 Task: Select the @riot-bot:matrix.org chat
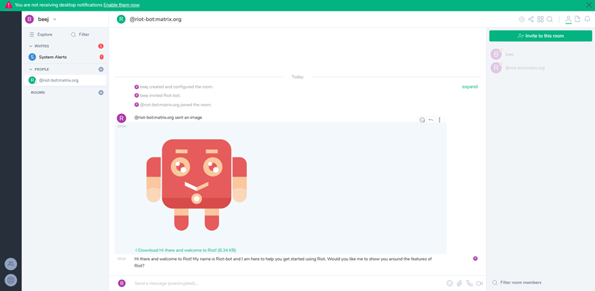pyautogui.click(x=65, y=80)
